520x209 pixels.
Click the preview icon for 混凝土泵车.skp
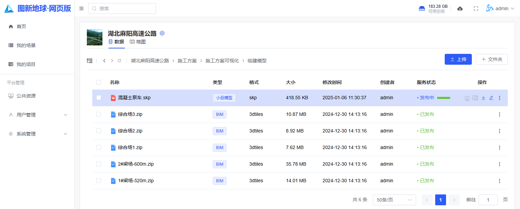click(x=467, y=98)
